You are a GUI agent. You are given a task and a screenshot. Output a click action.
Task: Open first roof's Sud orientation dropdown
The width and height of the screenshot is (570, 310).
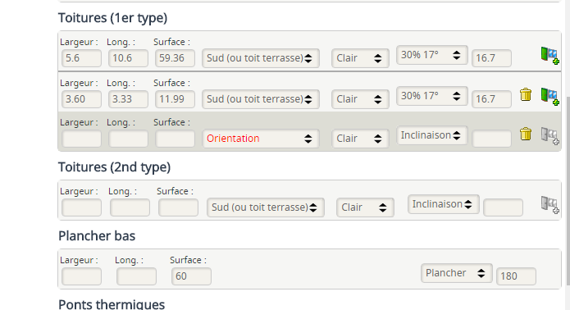click(261, 58)
